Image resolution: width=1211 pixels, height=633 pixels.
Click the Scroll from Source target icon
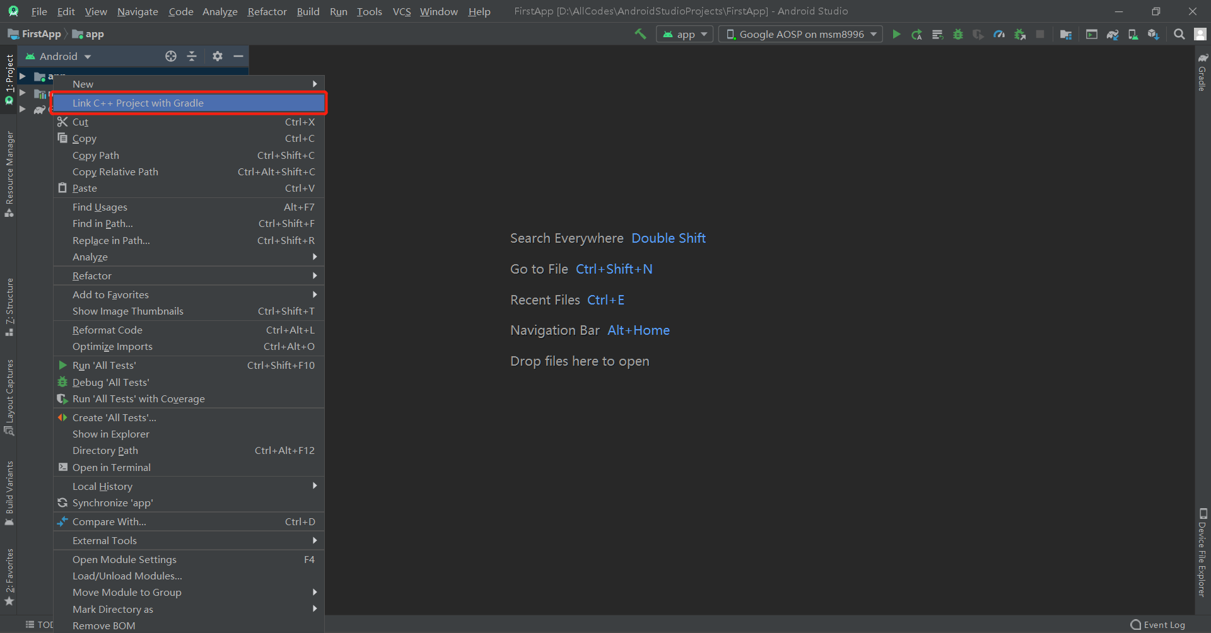click(x=171, y=56)
